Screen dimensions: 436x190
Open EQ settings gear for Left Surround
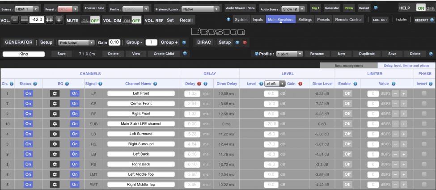tap(55, 134)
